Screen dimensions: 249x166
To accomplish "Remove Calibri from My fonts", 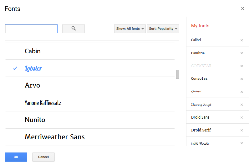I will click(x=241, y=40).
